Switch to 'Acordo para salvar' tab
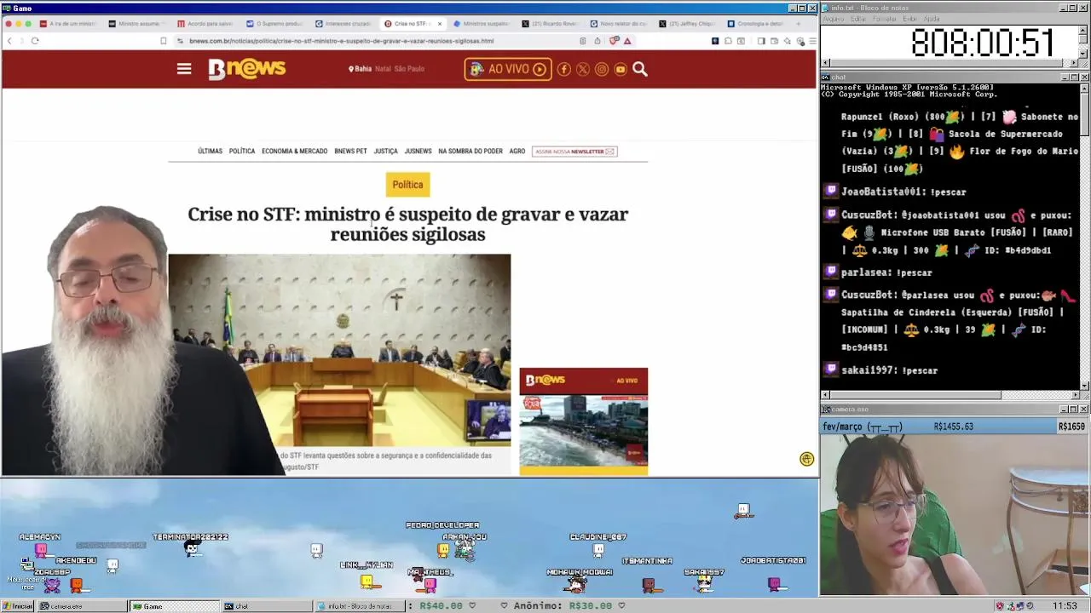The image size is (1091, 613). point(207,24)
